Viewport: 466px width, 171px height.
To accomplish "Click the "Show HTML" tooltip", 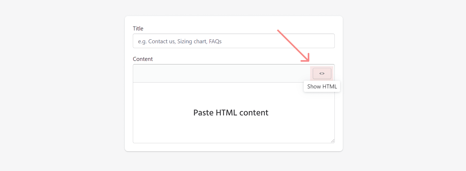I will (x=322, y=87).
